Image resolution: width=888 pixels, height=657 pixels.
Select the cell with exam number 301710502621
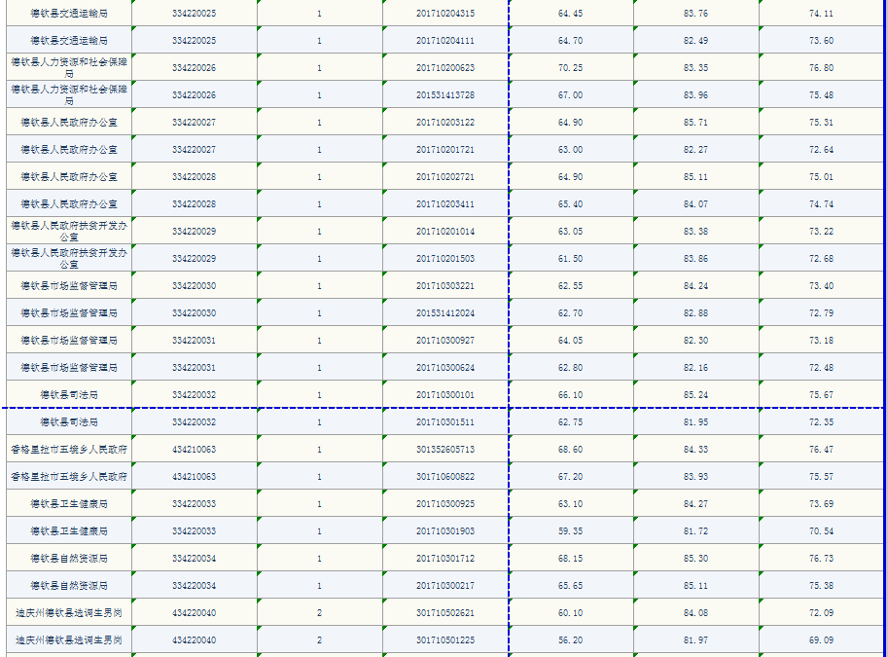click(444, 613)
